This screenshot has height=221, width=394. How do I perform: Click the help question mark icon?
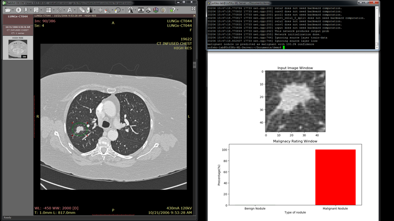[172, 9]
